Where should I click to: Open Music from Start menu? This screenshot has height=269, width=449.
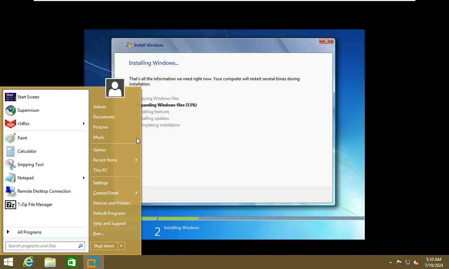click(x=99, y=137)
